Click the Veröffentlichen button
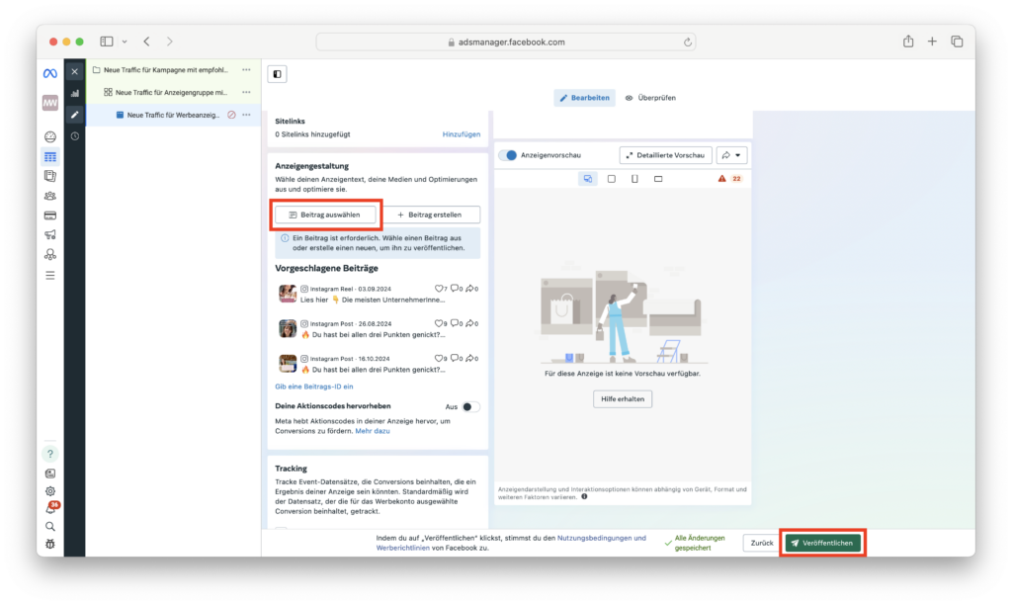 point(822,543)
